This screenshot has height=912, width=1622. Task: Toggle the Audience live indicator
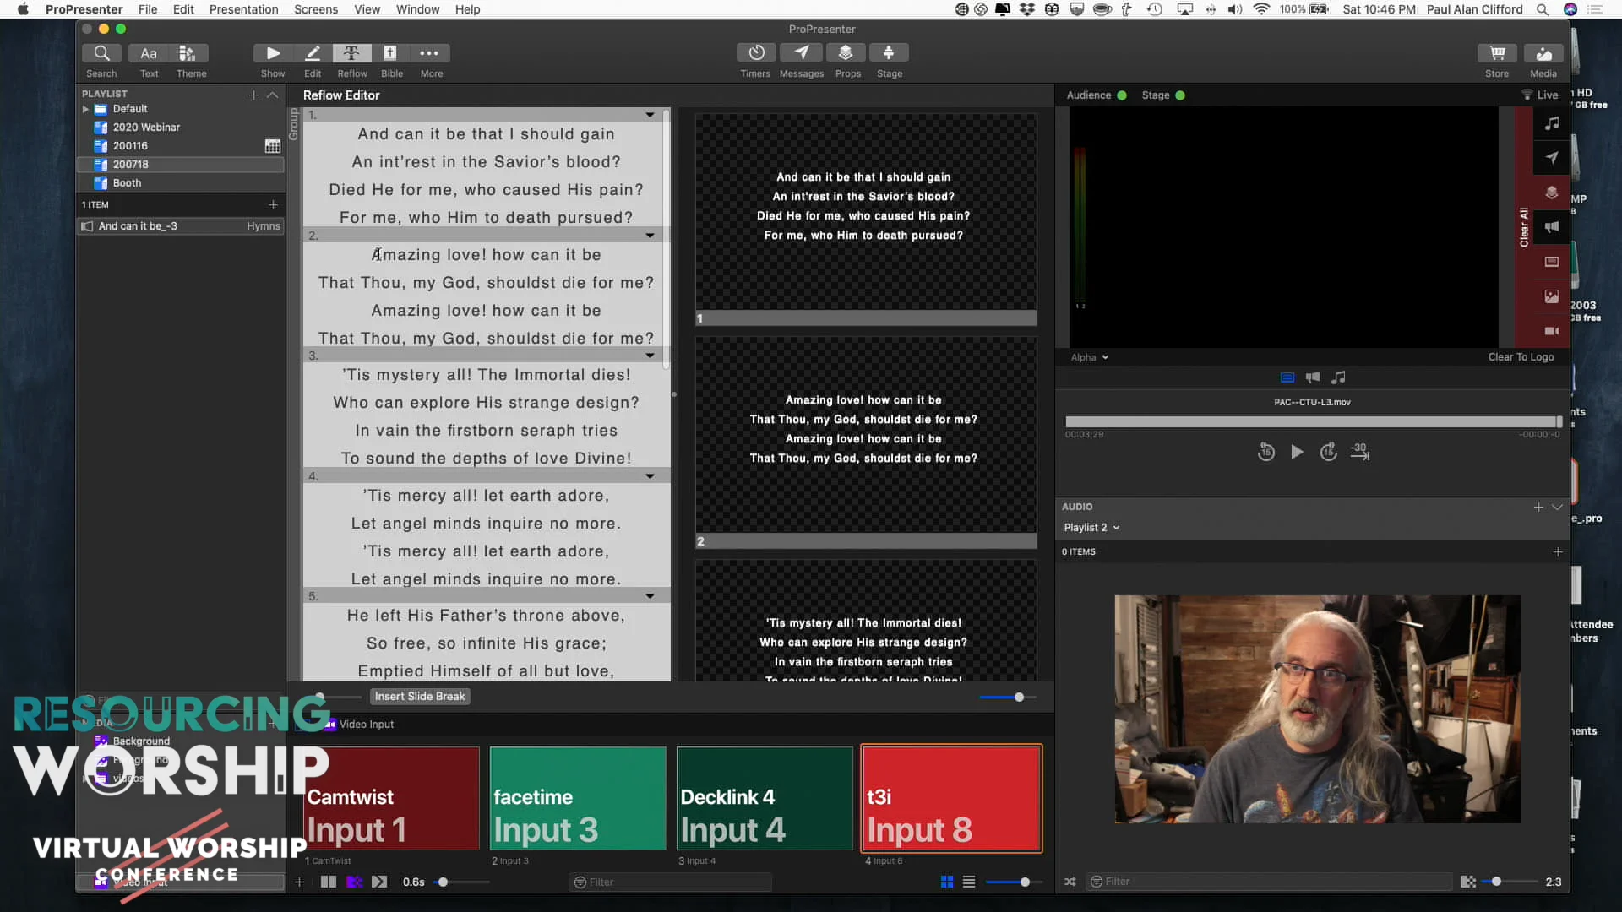1122,95
